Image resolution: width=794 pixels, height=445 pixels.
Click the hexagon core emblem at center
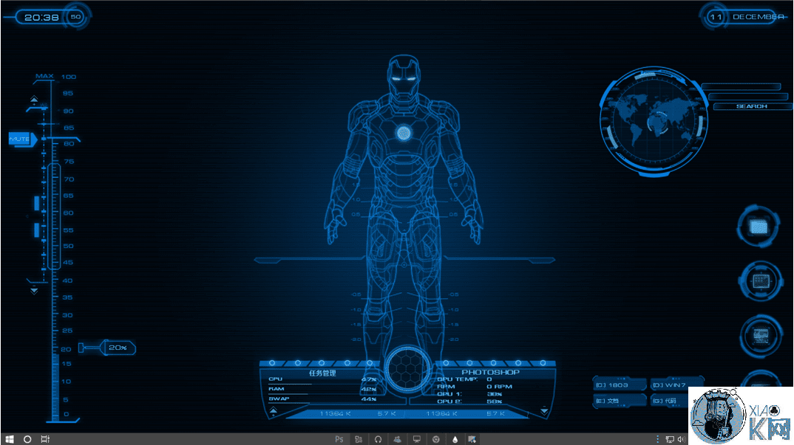coord(407,370)
